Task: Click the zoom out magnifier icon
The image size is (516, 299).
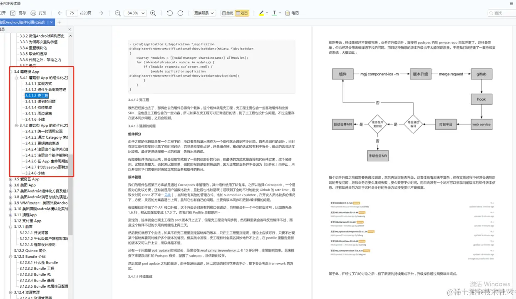Action: 118,13
